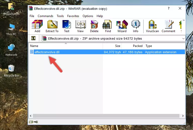Sort by the Packed column header
This screenshot has width=193, height=130.
[x=133, y=46]
